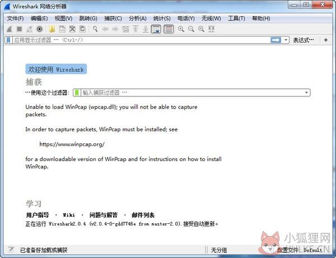Open the Wiki link
This screenshot has width=336, height=258.
pos(69,215)
